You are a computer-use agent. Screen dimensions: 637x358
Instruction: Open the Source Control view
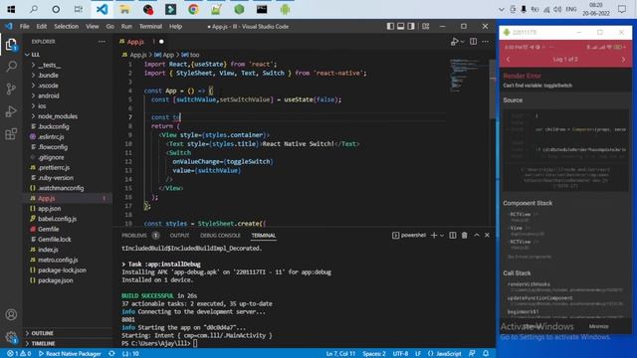coord(11,89)
